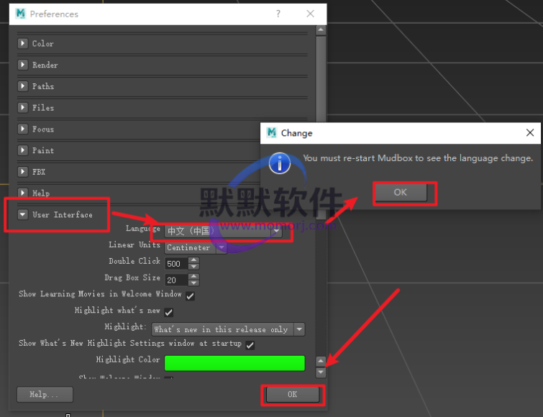Image resolution: width=543 pixels, height=417 pixels.
Task: Expand the Files preferences section
Action: click(23, 108)
